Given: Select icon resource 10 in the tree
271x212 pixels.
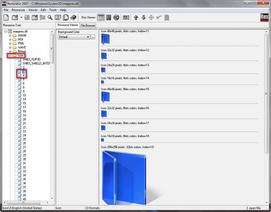Looking at the screenshot, I should click(24, 96).
